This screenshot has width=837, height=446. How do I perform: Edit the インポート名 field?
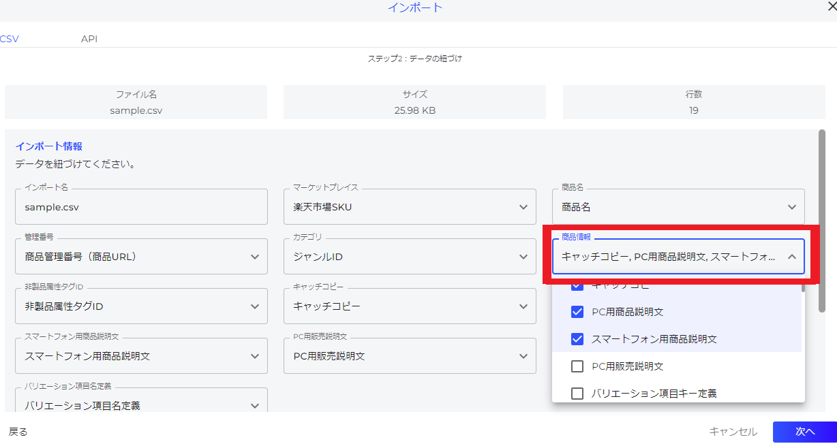coord(141,207)
